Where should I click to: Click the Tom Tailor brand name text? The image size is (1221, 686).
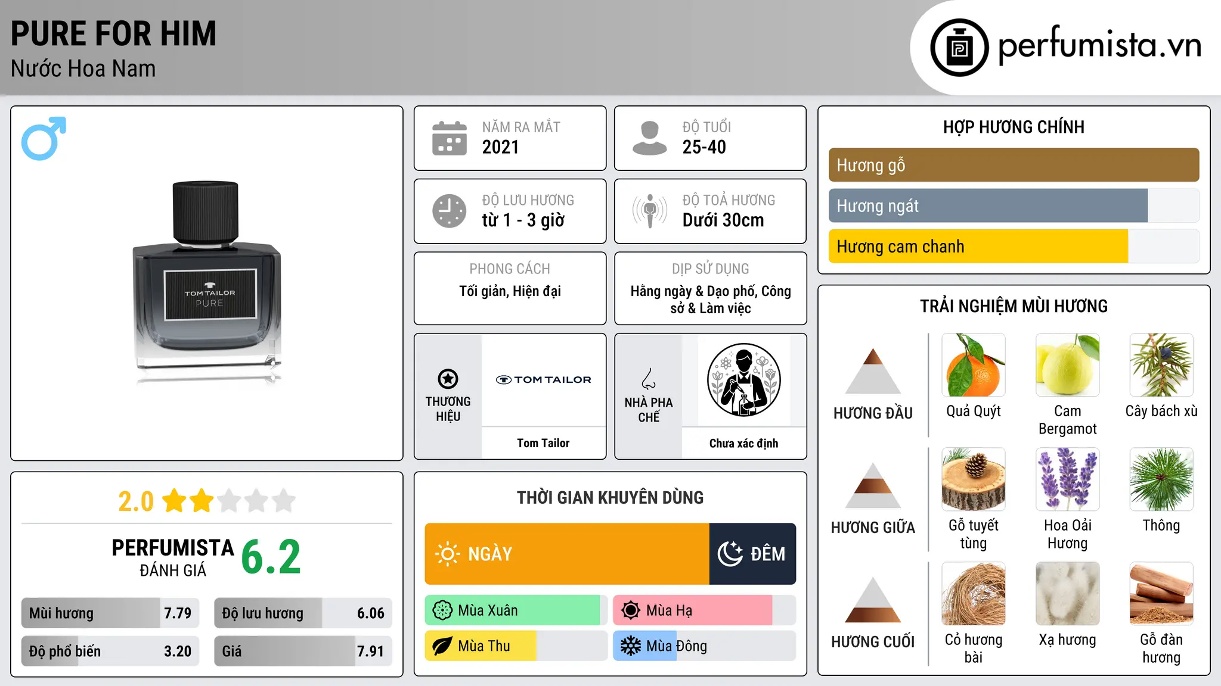pos(543,443)
